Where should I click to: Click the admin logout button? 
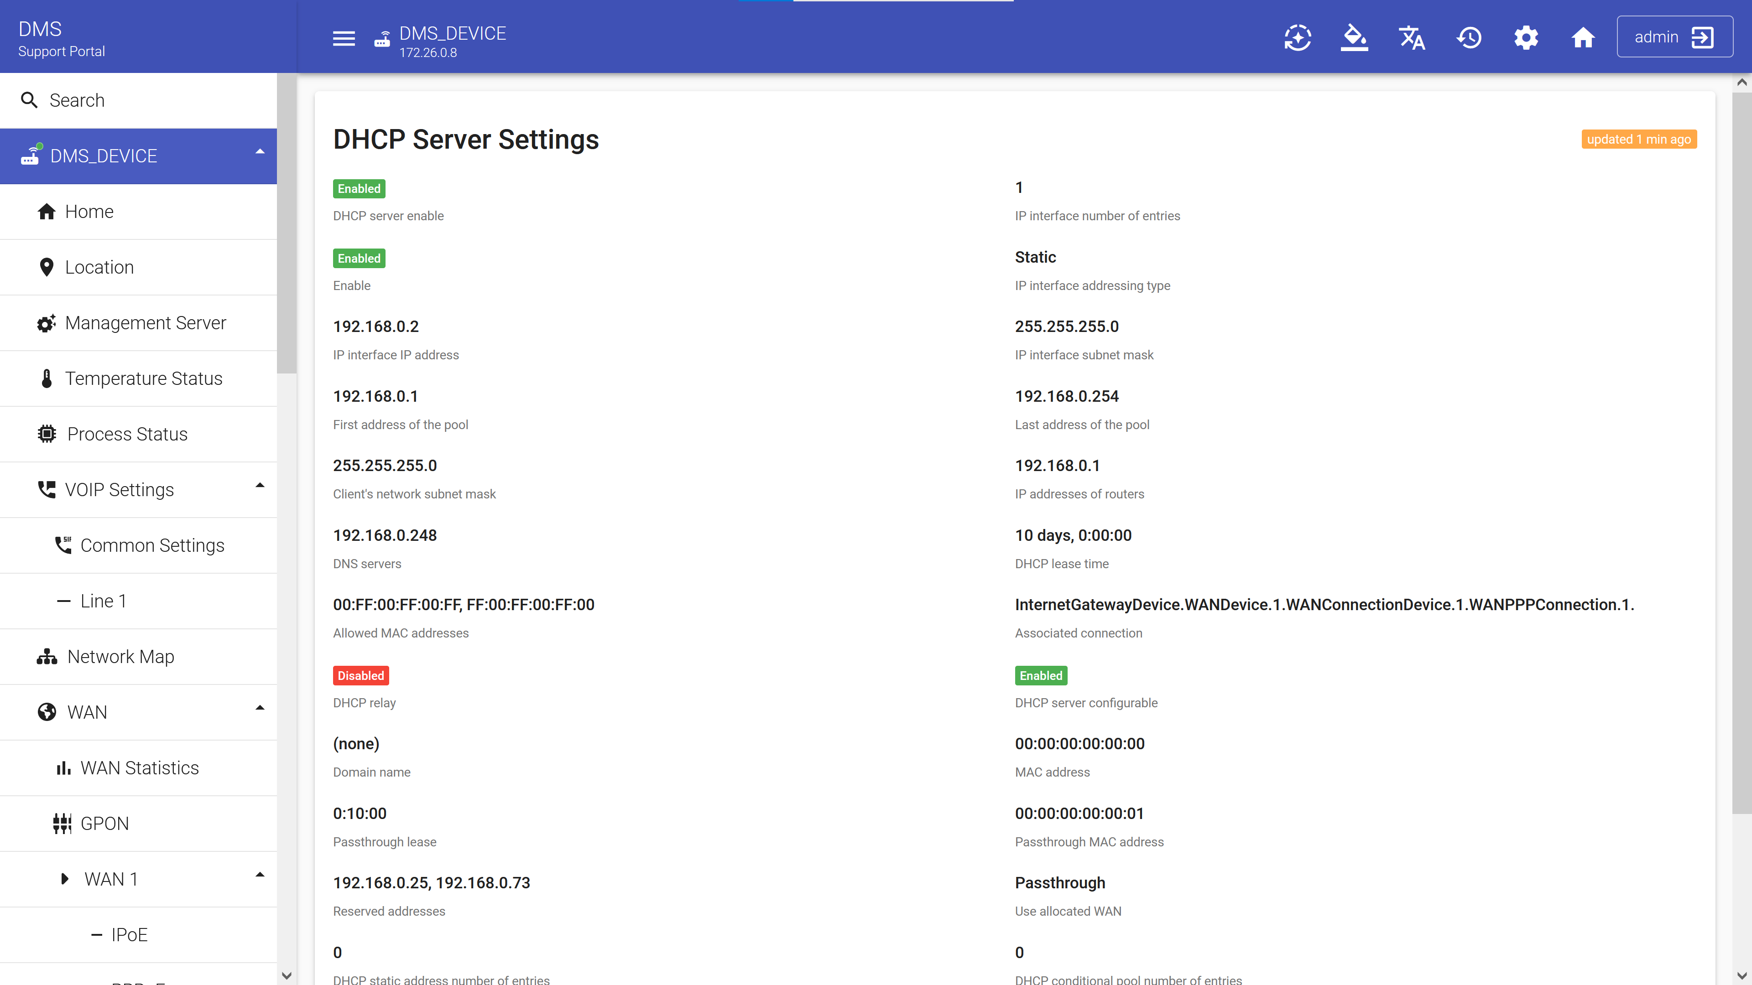click(1674, 36)
